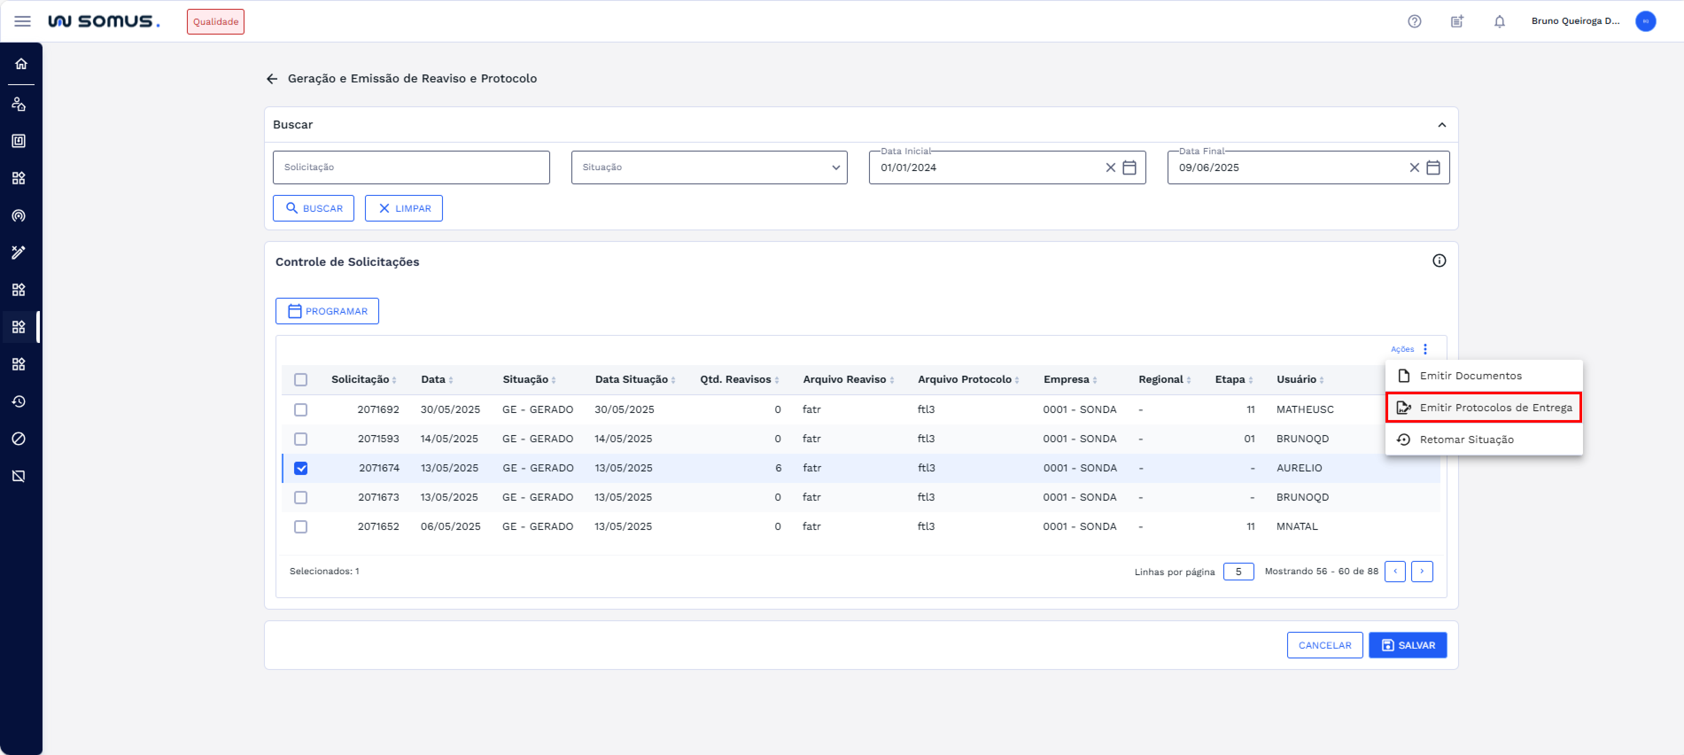Clear the Data Final field with X
The height and width of the screenshot is (755, 1684).
(1414, 167)
